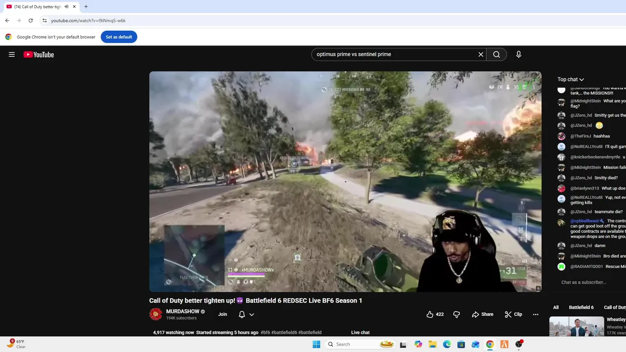Screen dimensions: 626x352
Task: Click the Chrome address bar URL
Action: click(89, 21)
